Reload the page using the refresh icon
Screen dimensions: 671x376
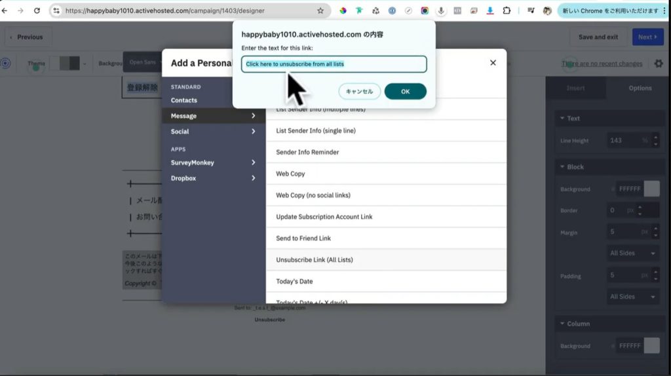pyautogui.click(x=37, y=10)
